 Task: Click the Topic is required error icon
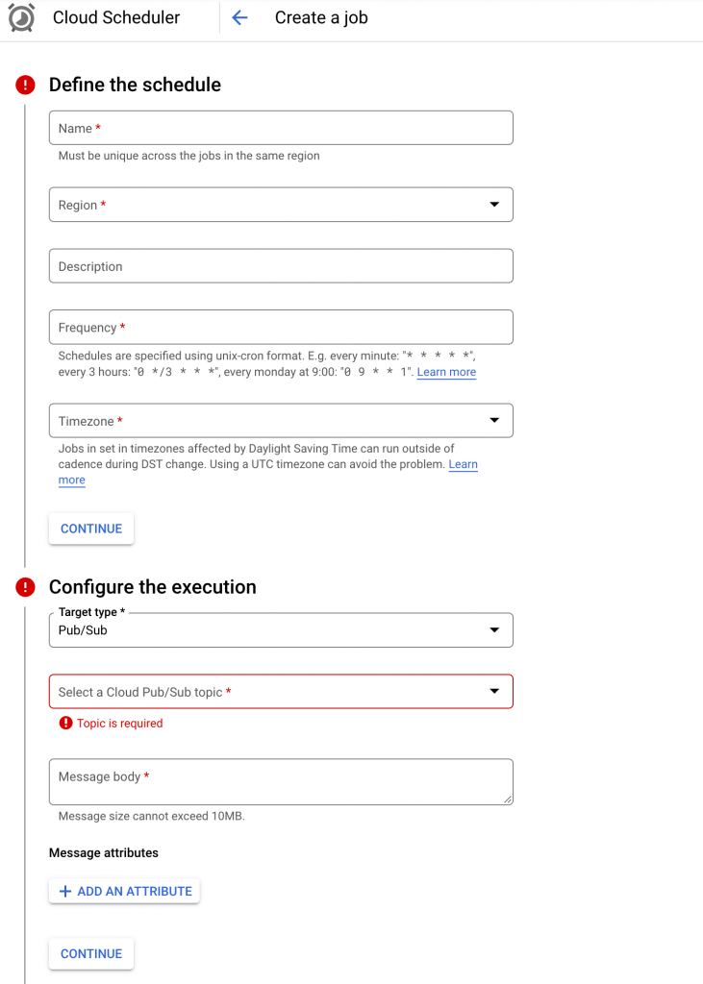(x=65, y=723)
